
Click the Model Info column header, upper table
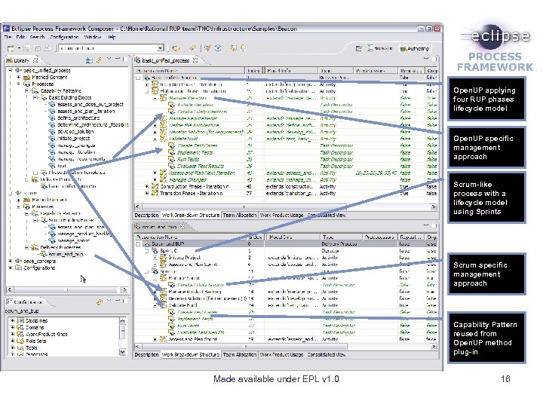point(291,71)
